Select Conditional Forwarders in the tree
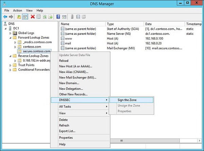Viewport: 204px width, 151px height. pyautogui.click(x=34, y=70)
